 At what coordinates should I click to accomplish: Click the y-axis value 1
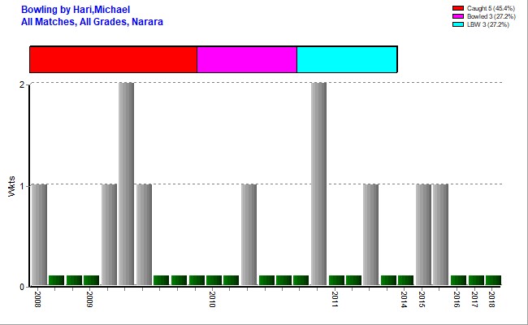pos(22,186)
